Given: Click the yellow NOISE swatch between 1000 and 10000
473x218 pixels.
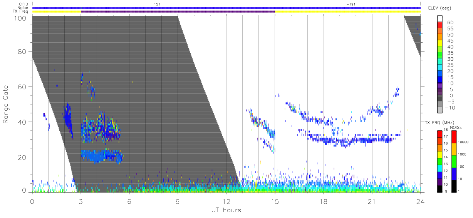Looking at the screenshot, I should 455,149.
